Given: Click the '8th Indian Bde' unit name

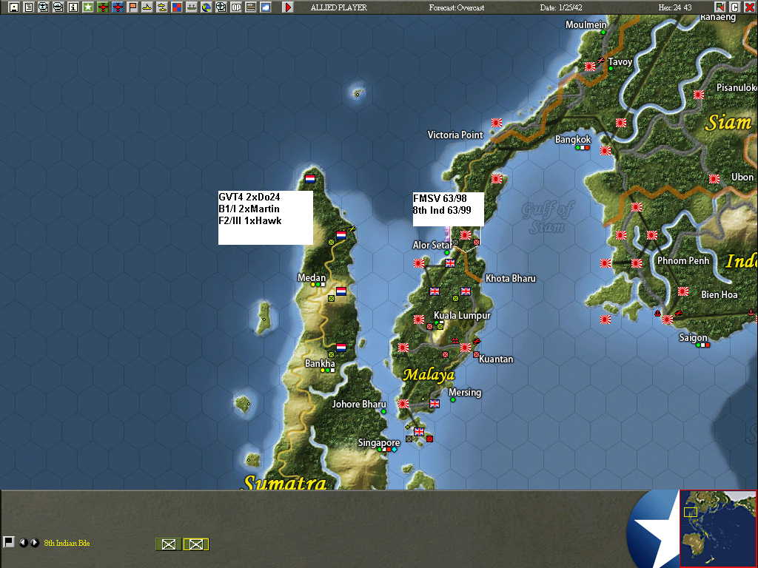Looking at the screenshot, I should (x=67, y=543).
